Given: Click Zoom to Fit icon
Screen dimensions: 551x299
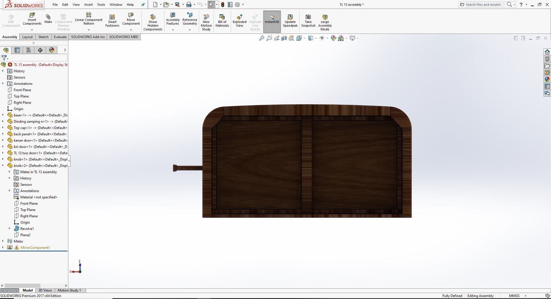Looking at the screenshot, I should tap(261, 38).
